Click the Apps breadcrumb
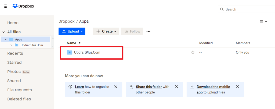The image size is (275, 109). click(x=84, y=21)
